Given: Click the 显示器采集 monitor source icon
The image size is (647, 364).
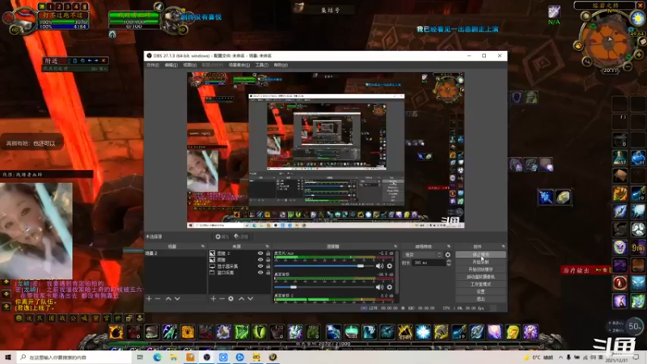Looking at the screenshot, I should pyautogui.click(x=212, y=266).
